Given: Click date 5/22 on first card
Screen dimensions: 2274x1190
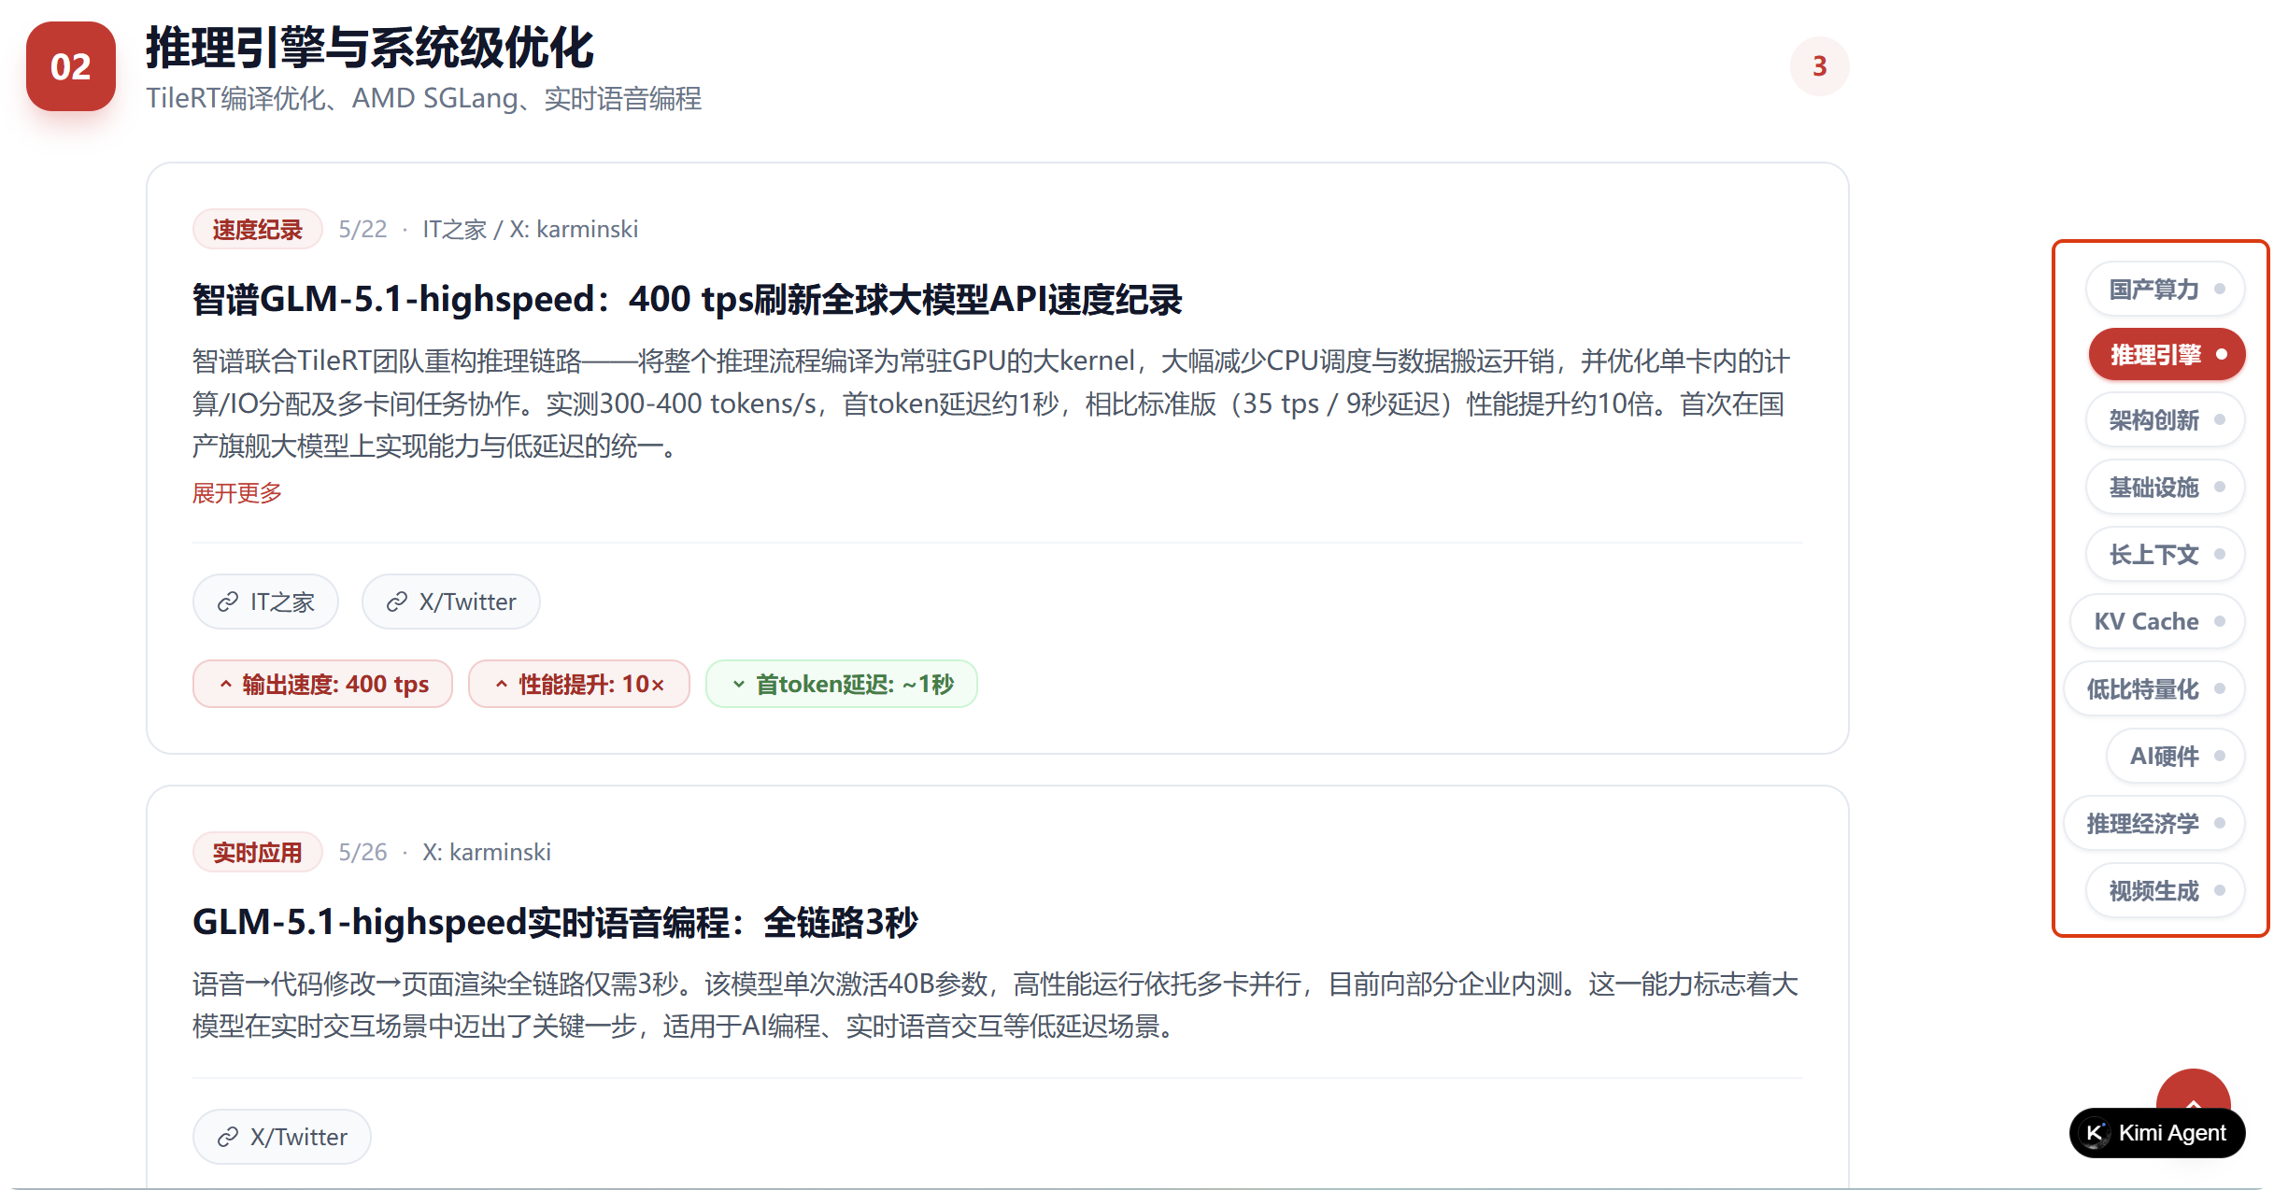Looking at the screenshot, I should tap(362, 229).
